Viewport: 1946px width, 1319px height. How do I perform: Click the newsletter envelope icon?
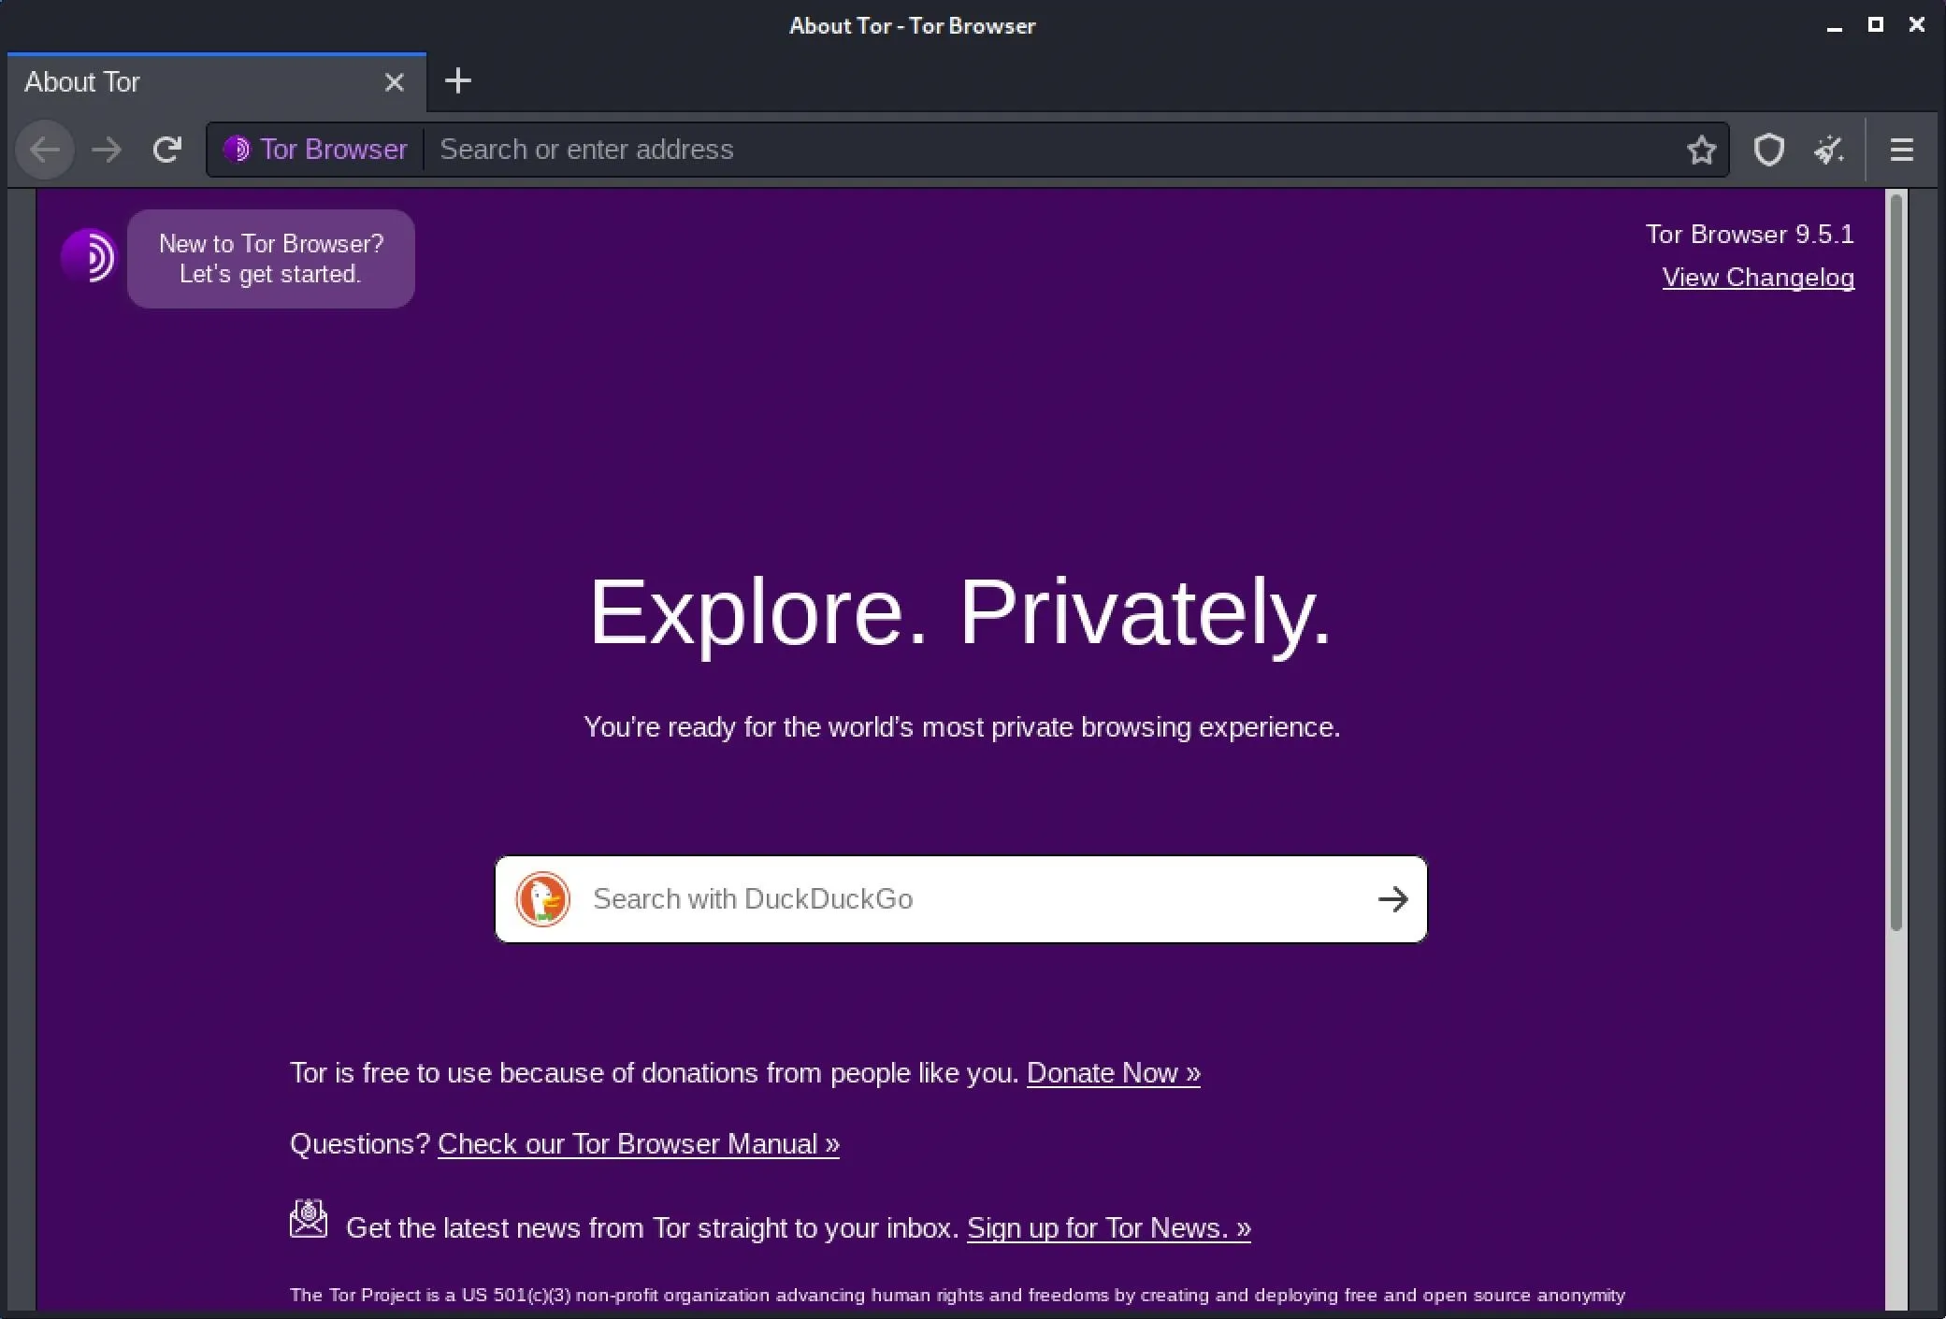[x=309, y=1219]
